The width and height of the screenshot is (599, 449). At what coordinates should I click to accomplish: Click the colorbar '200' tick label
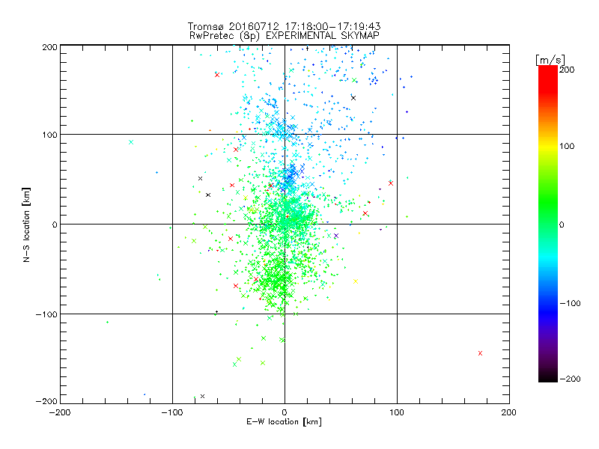point(567,70)
